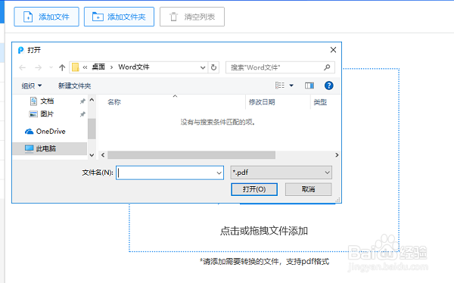Select 此电脑 in navigation pane
454x283 pixels.
[50, 148]
